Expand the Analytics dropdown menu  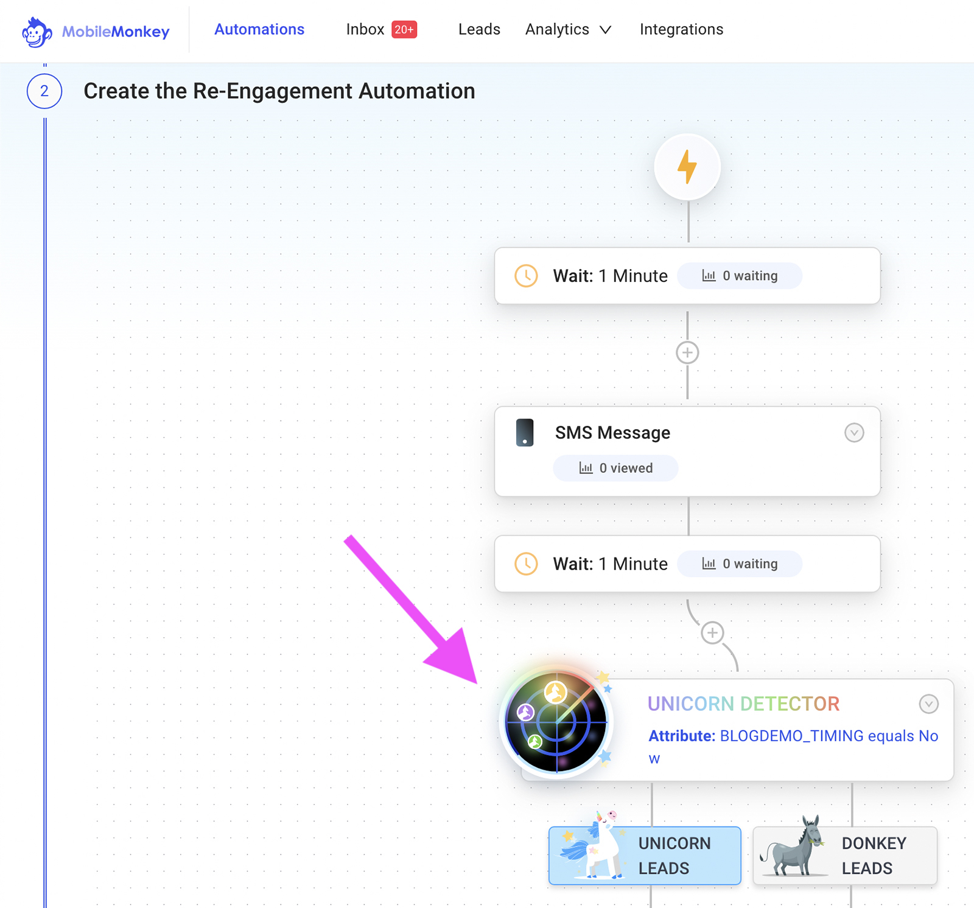[x=568, y=29]
